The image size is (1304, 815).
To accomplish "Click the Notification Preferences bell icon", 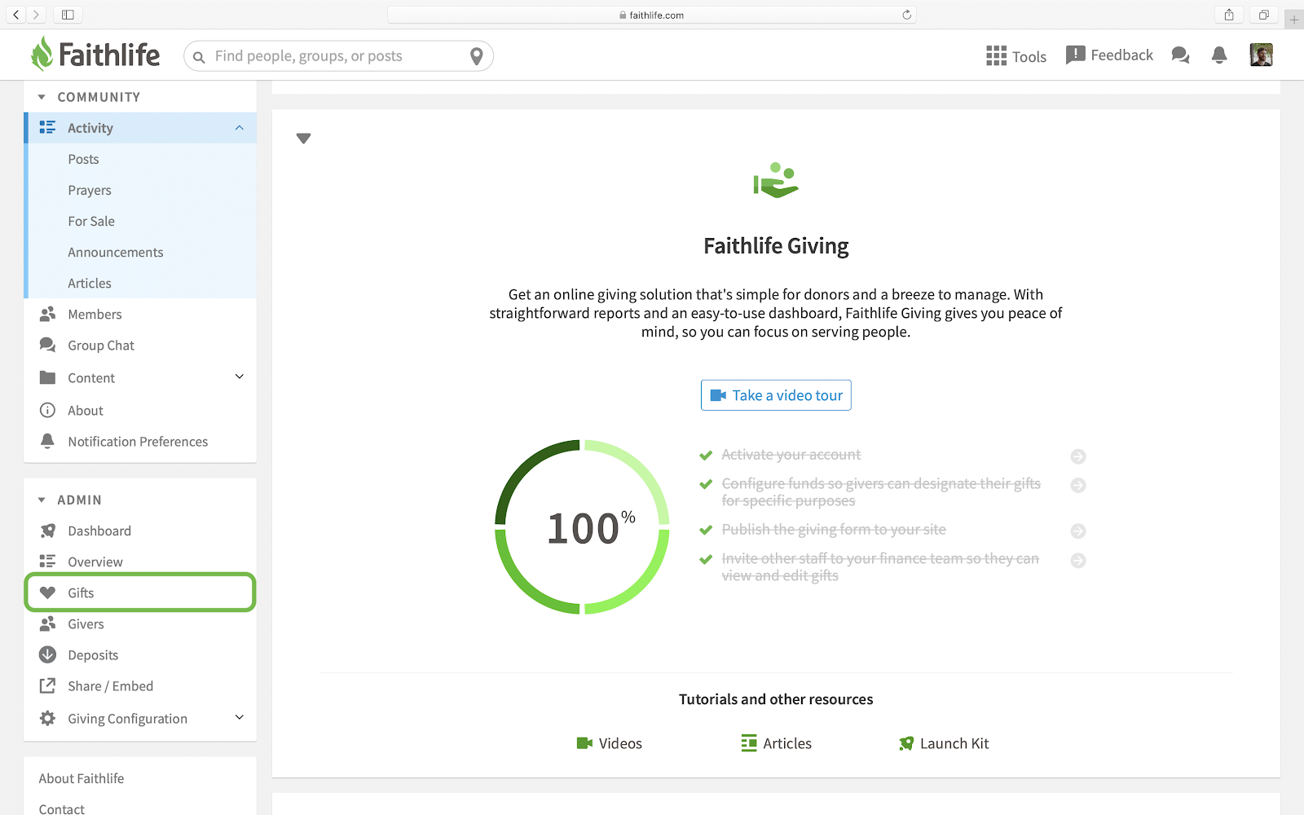I will click(x=48, y=441).
